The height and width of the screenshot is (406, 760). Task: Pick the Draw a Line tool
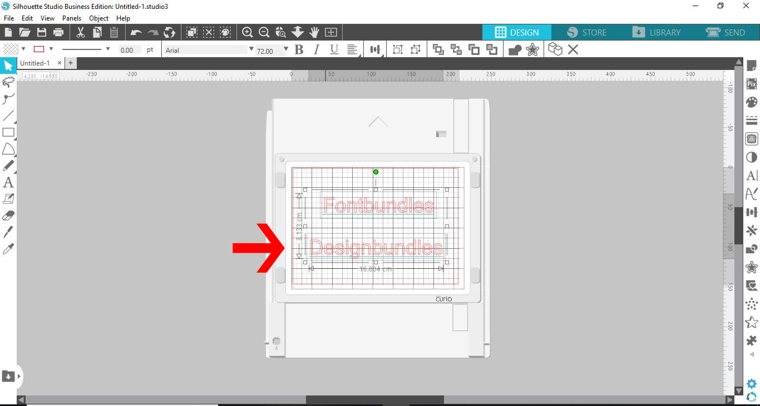pyautogui.click(x=8, y=116)
